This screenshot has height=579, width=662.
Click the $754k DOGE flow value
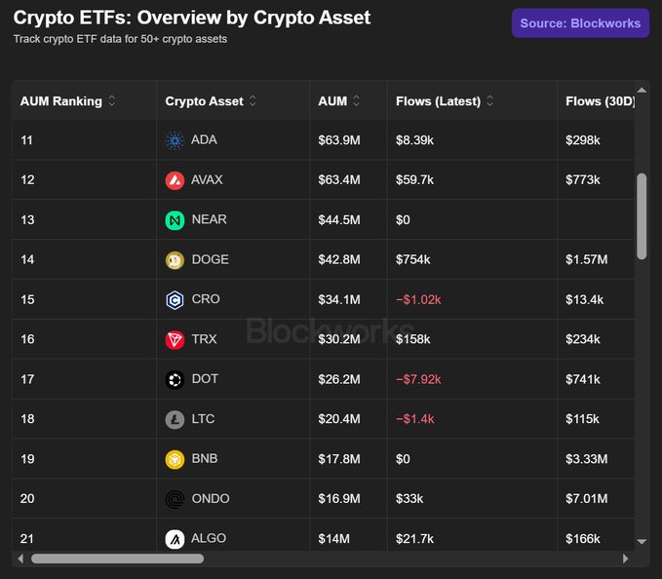(413, 260)
